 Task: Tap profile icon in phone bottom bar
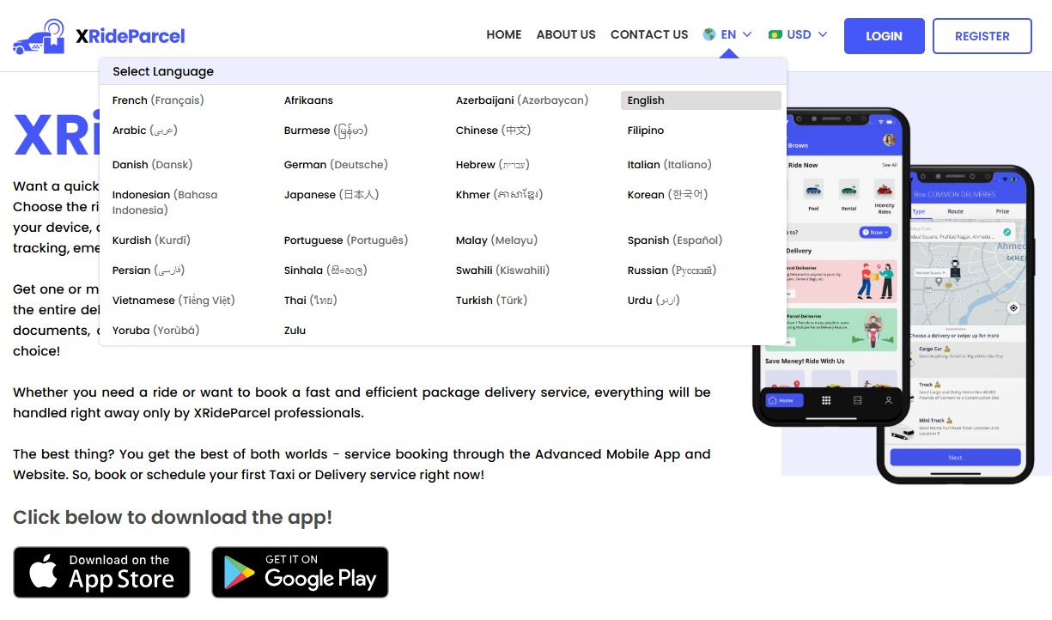pos(888,400)
